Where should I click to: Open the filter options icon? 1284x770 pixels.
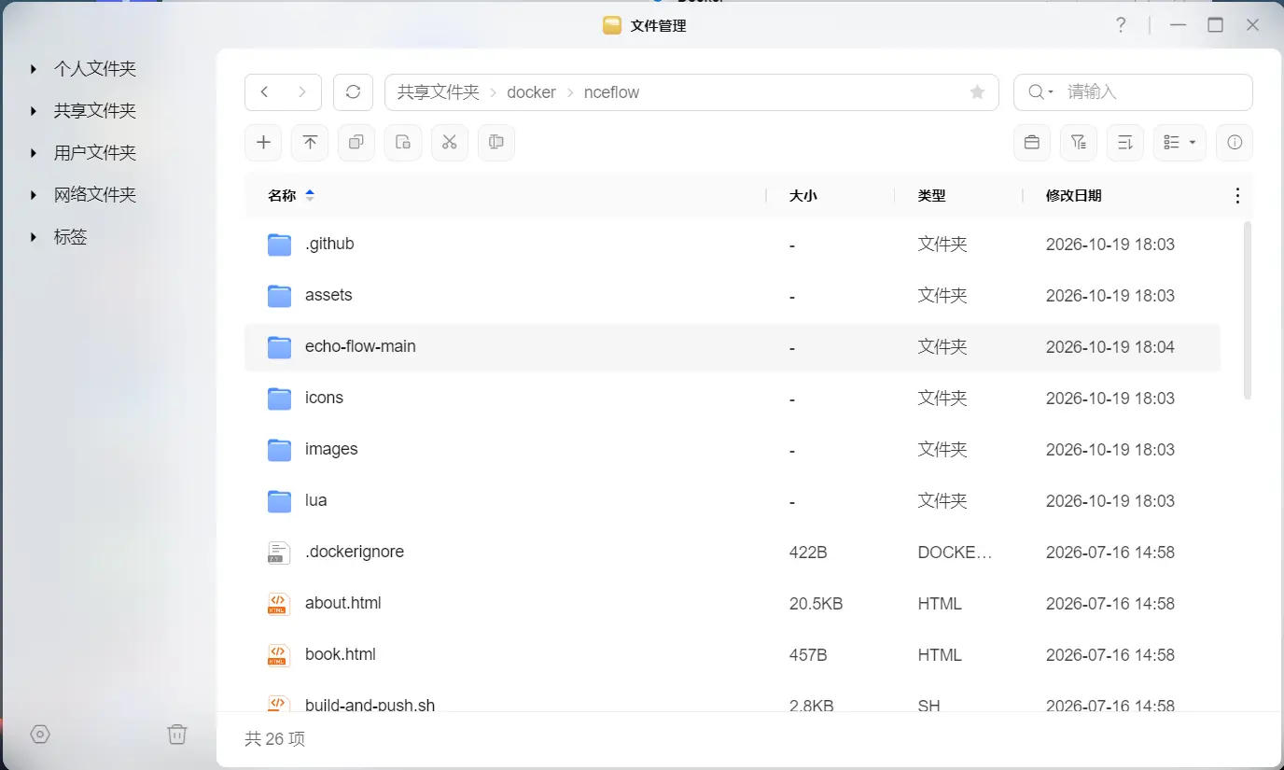coord(1079,143)
